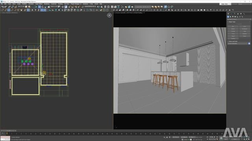Click the Redo arrow in main toolbar
This screenshot has width=252, height=141.
point(6,7)
